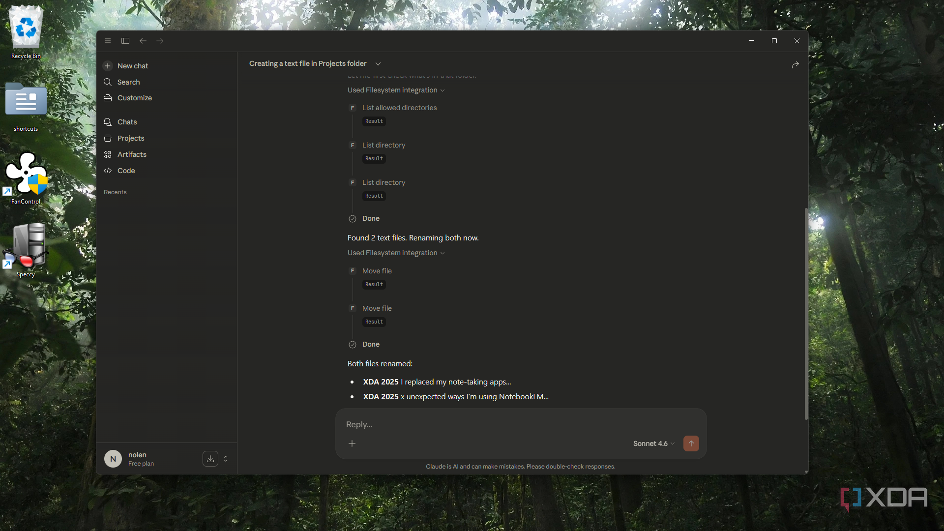Expand the chat title dropdown chevron

tap(378, 64)
